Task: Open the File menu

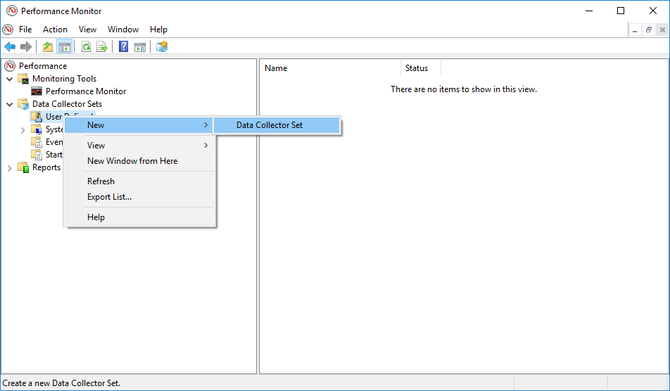Action: pos(25,30)
